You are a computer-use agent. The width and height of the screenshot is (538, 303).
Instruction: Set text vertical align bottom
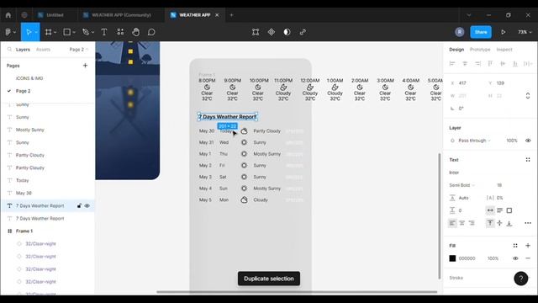tap(509, 223)
